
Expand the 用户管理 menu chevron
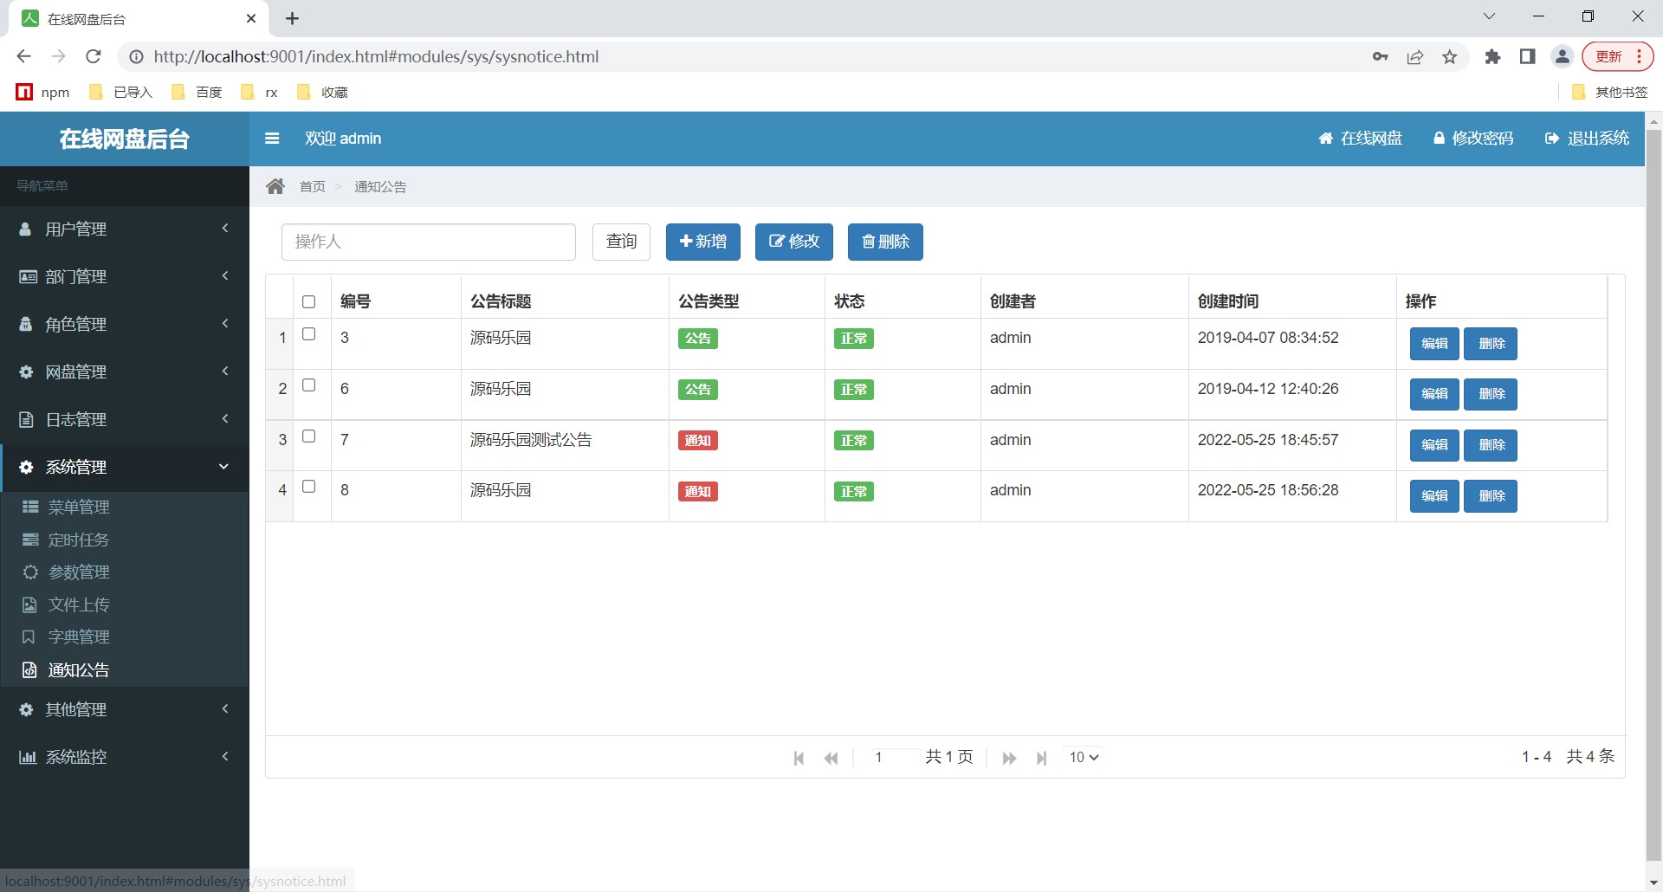(225, 229)
